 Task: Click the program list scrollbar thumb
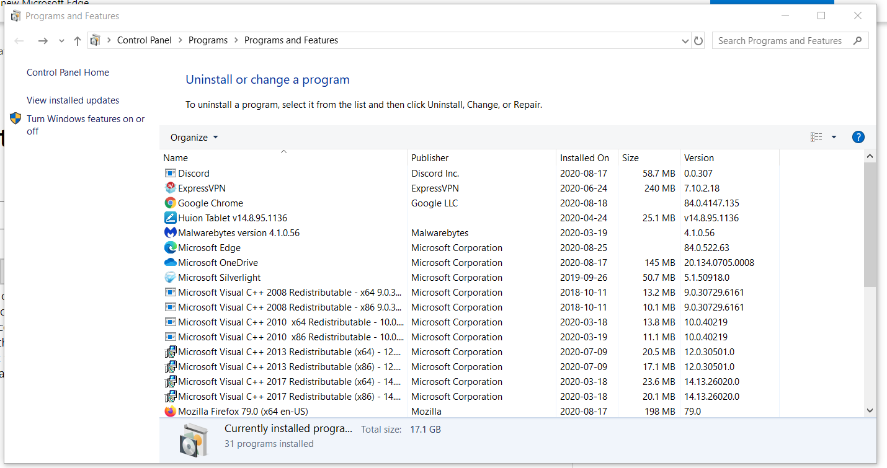pos(870,224)
